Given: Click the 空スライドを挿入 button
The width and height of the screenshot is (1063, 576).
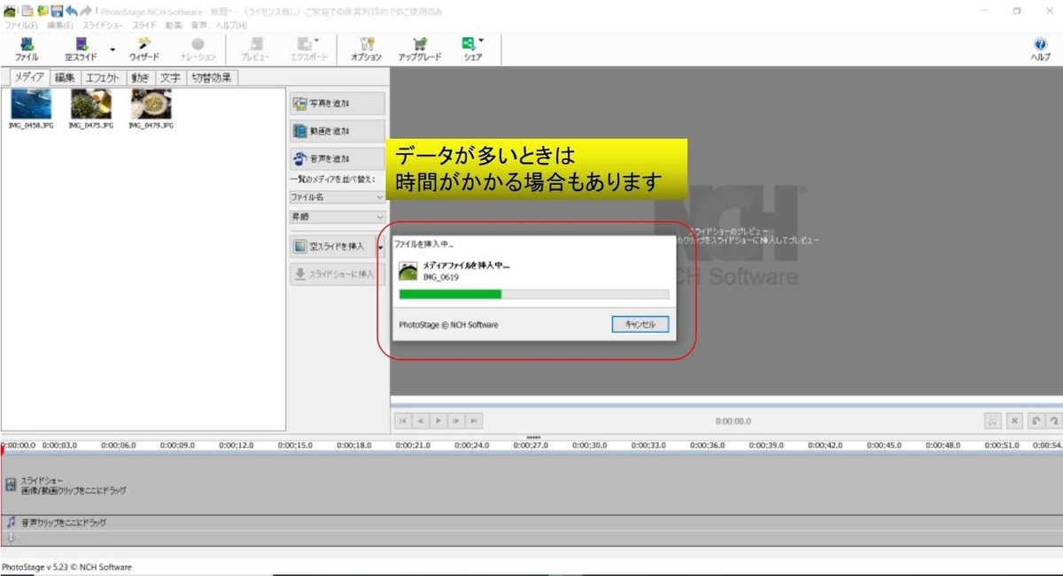Looking at the screenshot, I should click(x=332, y=246).
